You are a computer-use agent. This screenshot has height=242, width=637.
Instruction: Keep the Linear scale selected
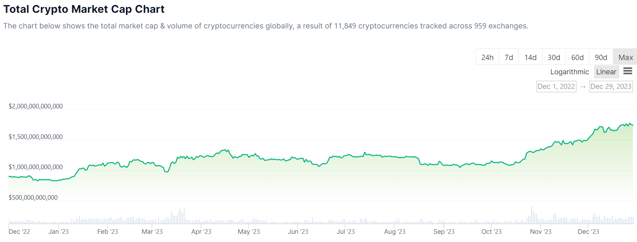click(x=606, y=71)
